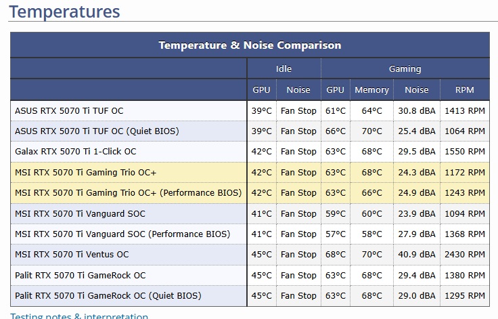Click the Temperatures section heading
This screenshot has height=319, width=498.
64,12
